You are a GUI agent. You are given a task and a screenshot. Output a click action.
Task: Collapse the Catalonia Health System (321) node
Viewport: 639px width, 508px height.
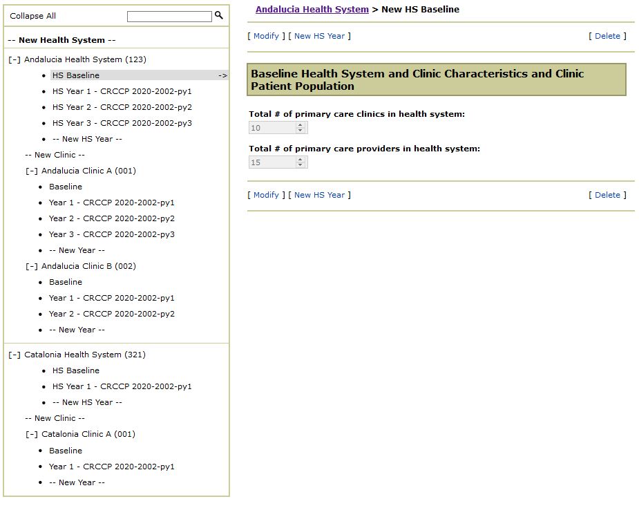tap(15, 355)
